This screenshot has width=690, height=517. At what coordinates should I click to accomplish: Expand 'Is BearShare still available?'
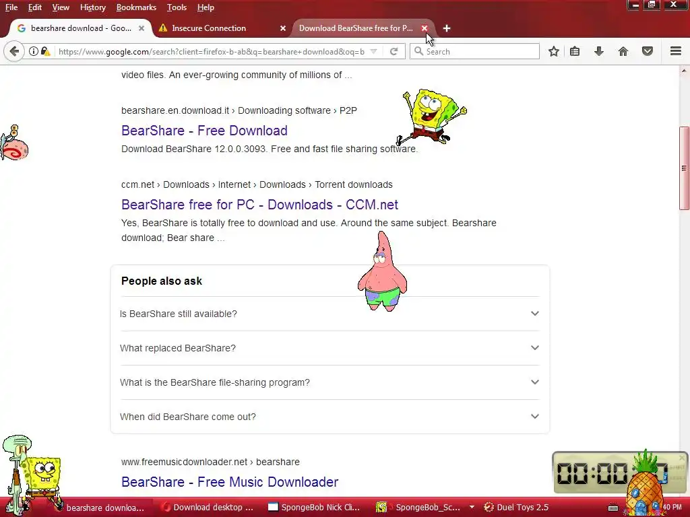[x=330, y=314]
